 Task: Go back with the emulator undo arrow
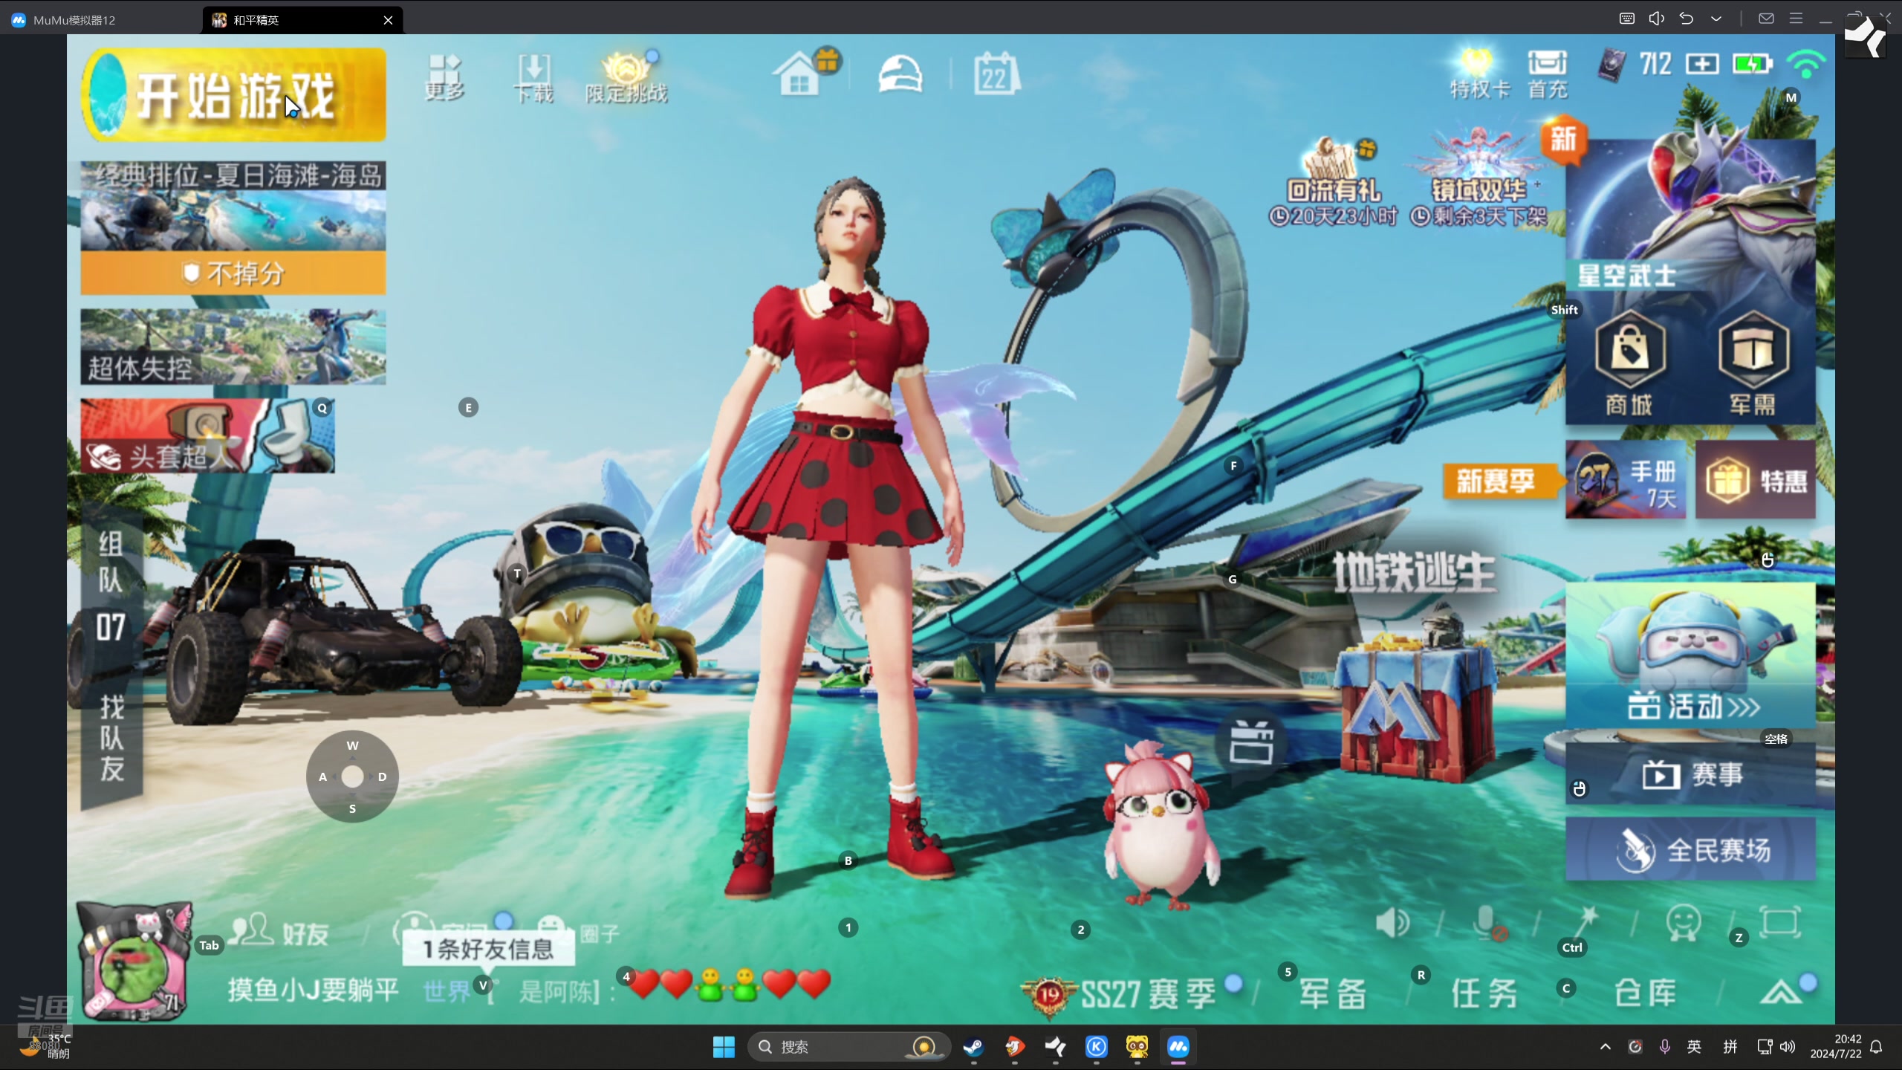[x=1687, y=19]
